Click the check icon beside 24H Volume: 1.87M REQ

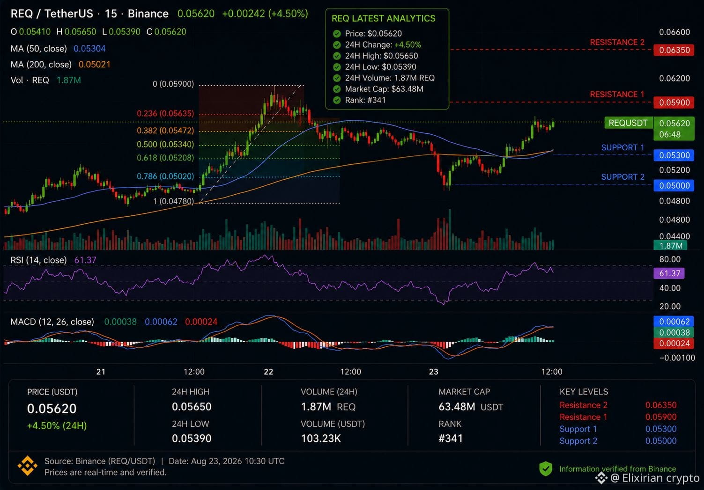pyautogui.click(x=336, y=78)
